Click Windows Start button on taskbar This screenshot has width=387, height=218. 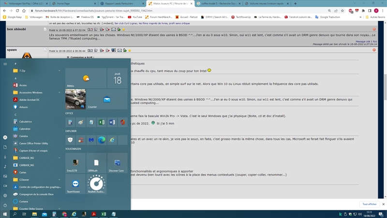[5, 214]
